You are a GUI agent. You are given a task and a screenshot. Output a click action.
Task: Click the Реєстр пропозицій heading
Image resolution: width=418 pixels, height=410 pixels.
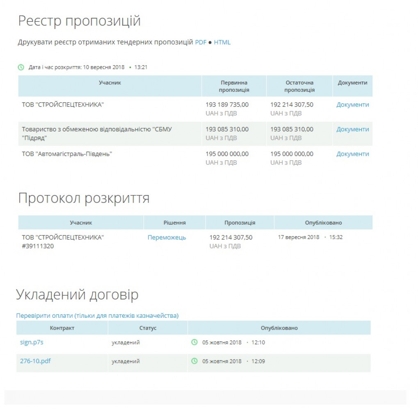(79, 21)
